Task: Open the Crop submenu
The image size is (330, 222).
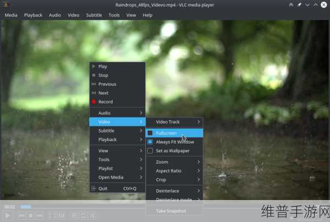Action: pyautogui.click(x=174, y=180)
